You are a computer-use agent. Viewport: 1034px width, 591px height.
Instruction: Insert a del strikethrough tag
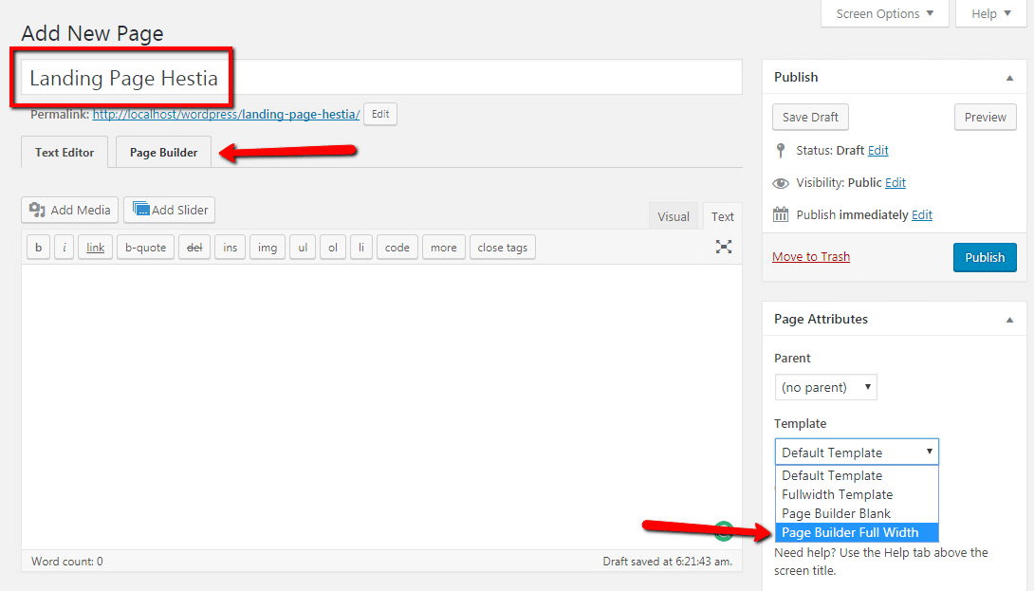(x=194, y=247)
